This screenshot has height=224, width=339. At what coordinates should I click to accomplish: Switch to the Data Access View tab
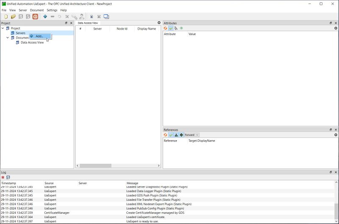[x=88, y=23]
